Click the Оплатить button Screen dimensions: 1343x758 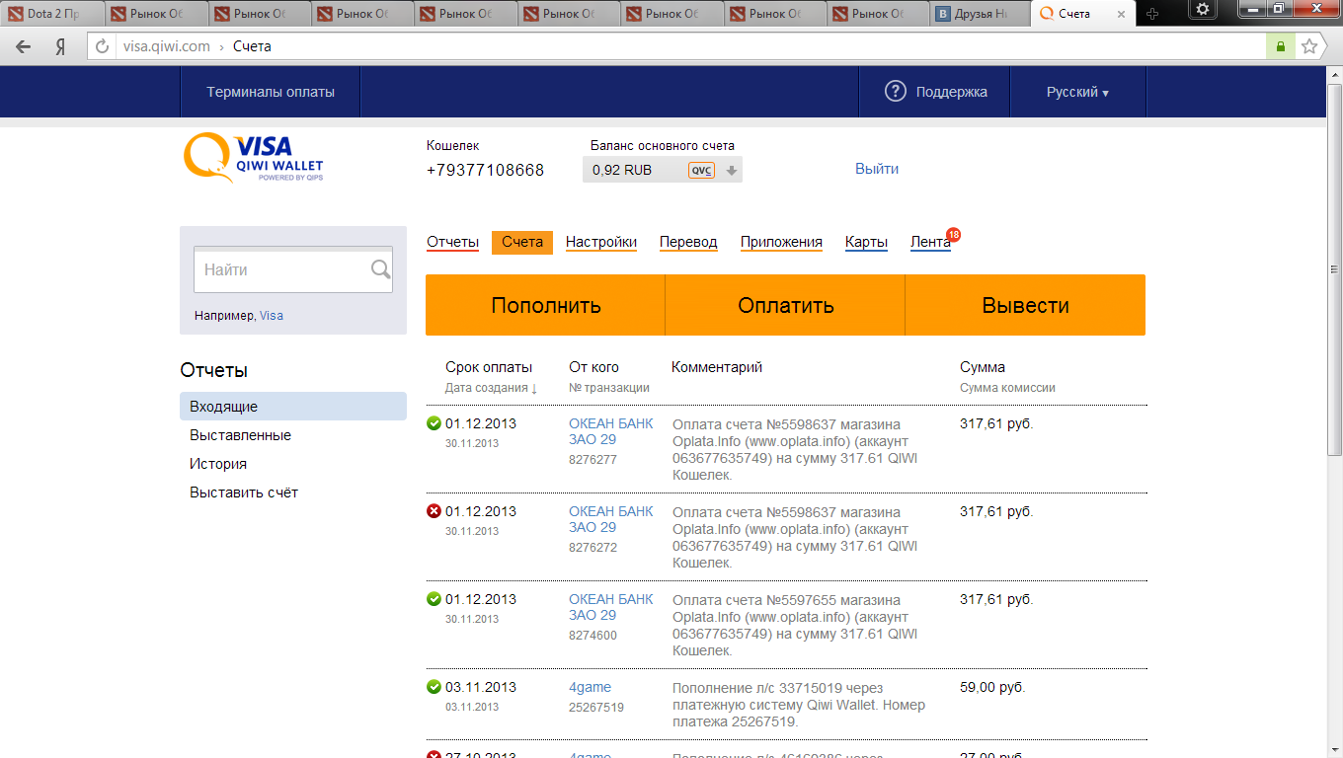pos(785,305)
